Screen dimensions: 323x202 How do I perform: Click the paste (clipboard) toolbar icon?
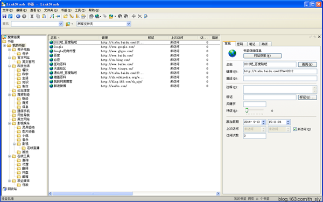44,16
